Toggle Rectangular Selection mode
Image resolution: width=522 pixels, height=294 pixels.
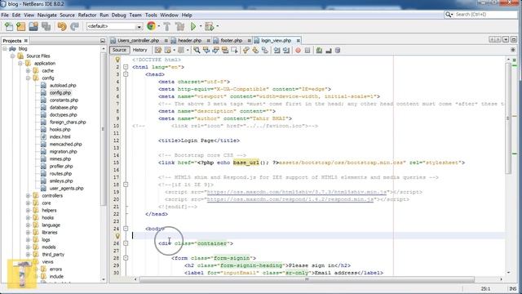(x=234, y=51)
